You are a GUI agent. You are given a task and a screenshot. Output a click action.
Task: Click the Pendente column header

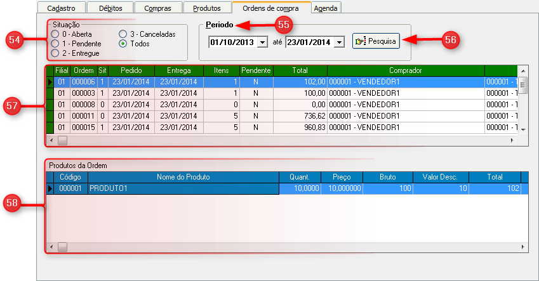256,70
